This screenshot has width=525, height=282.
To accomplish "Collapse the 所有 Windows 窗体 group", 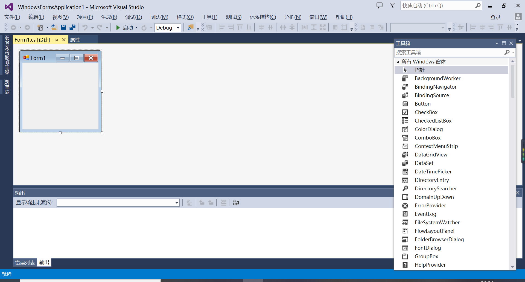I will click(x=398, y=62).
